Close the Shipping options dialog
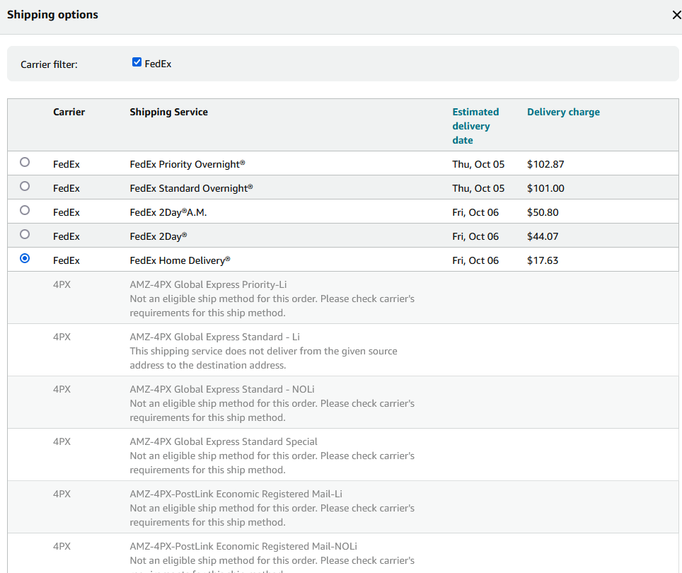 pyautogui.click(x=676, y=15)
